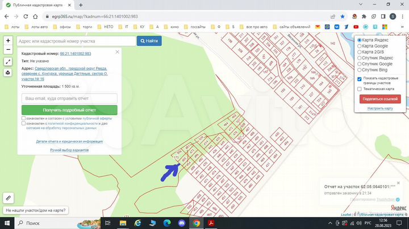The height and width of the screenshot is (229, 409).
Task: Zoom in the map with plus button
Action: (8, 40)
